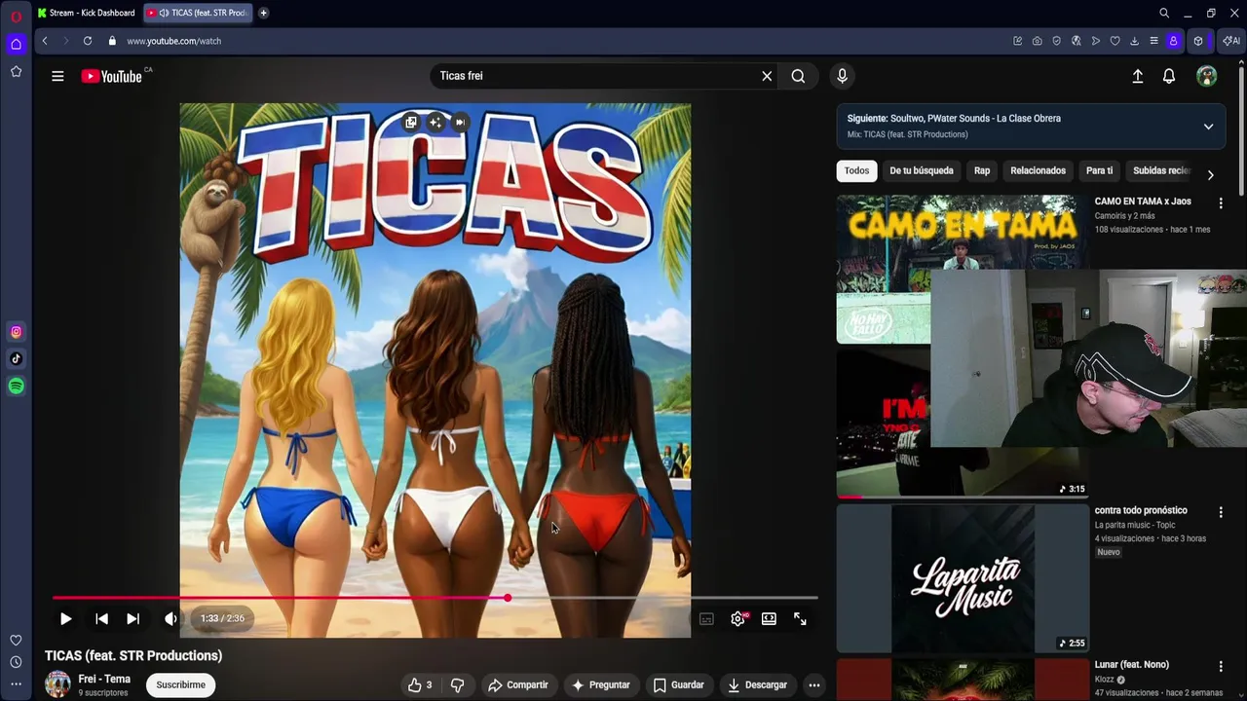The width and height of the screenshot is (1247, 701).
Task: Toggle theater mode in the player
Action: (x=769, y=618)
